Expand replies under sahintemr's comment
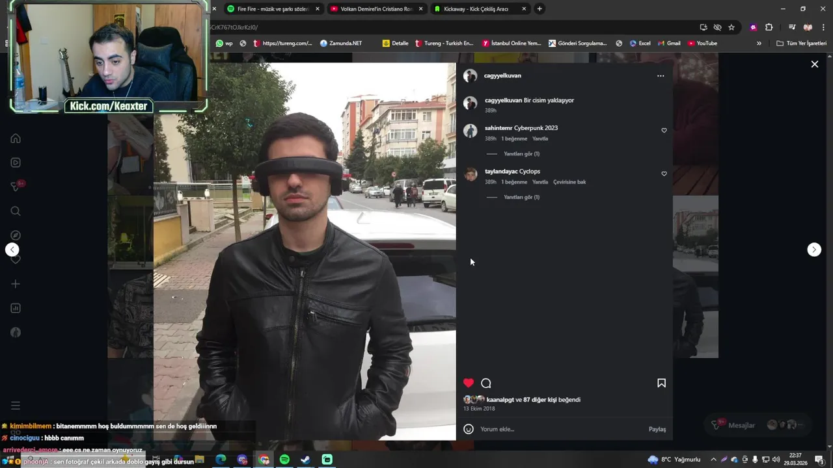The height and width of the screenshot is (468, 833). [x=521, y=154]
